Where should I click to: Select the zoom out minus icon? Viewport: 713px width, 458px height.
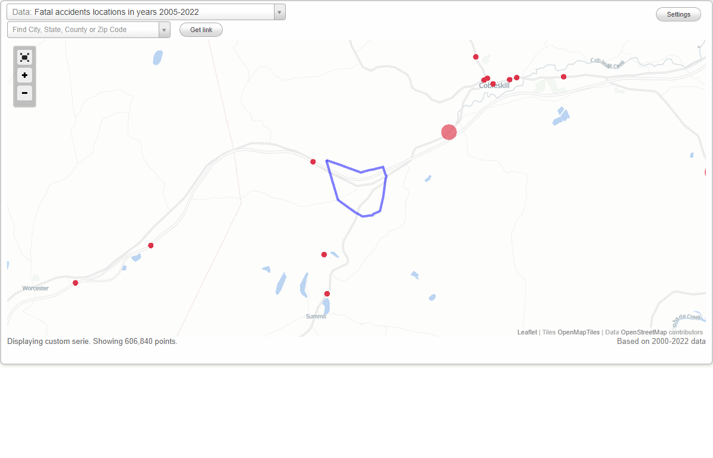click(24, 93)
